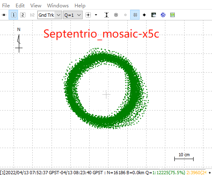Click the small grayed circle icon

click(125, 15)
